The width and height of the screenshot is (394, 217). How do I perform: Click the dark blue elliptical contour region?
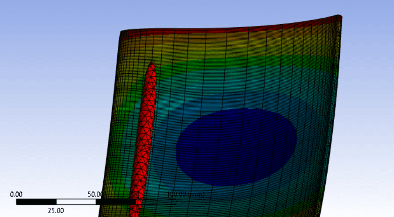click(x=236, y=147)
